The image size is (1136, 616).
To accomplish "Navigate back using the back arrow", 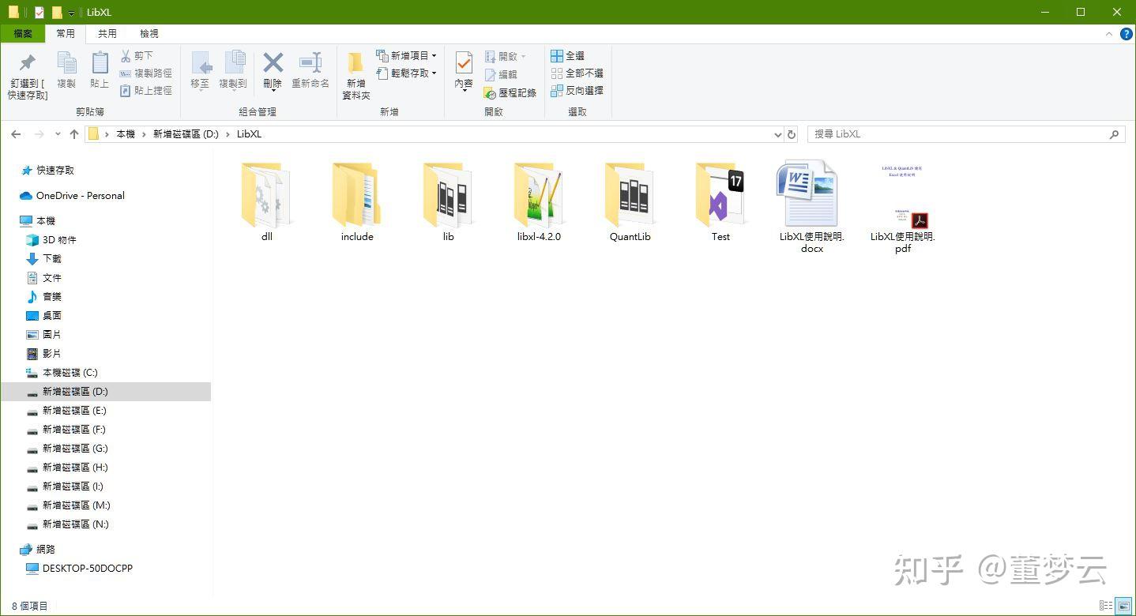I will tap(16, 133).
